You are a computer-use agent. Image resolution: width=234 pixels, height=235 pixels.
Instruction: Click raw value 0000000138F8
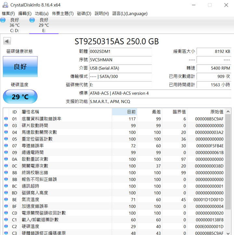pyautogui.click(x=210, y=220)
